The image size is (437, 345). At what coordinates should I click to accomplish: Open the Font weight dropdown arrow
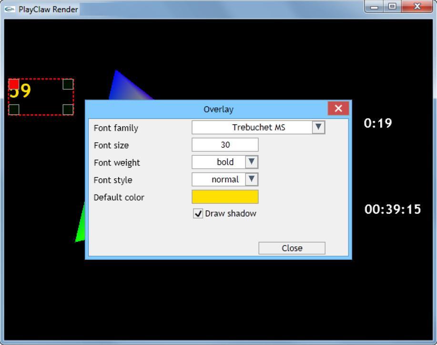coord(251,162)
